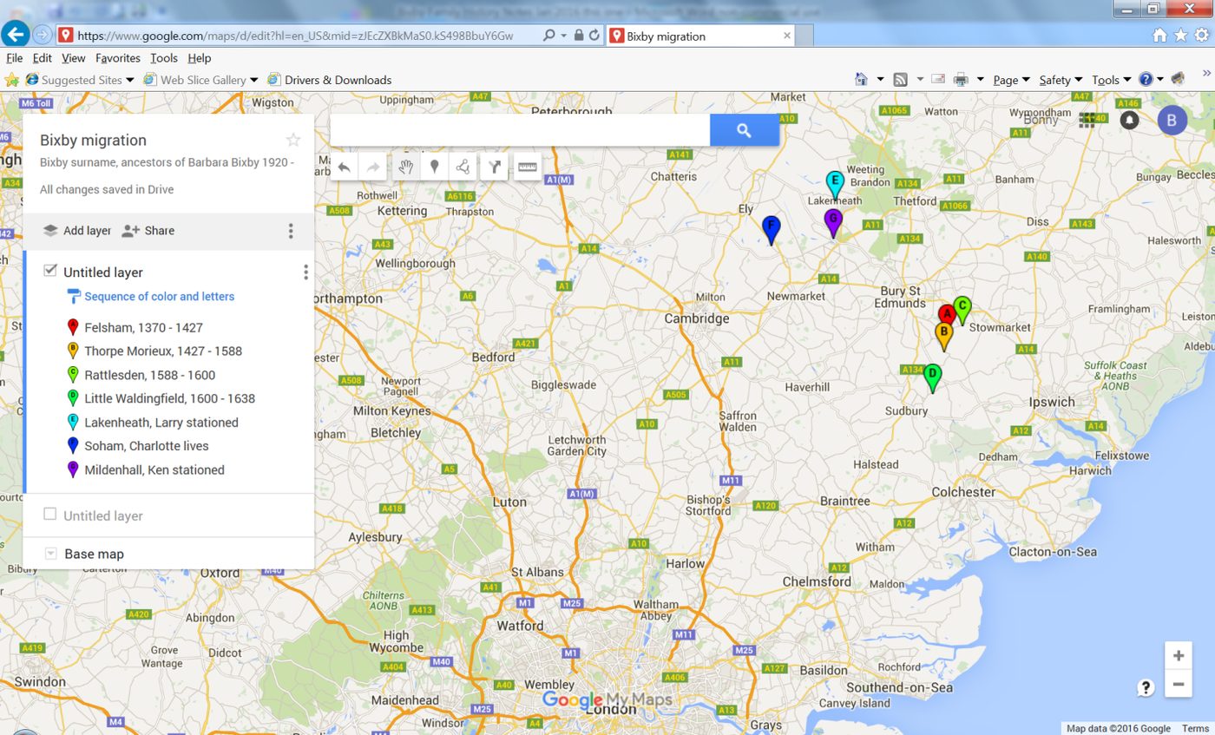Open the File menu

click(14, 58)
